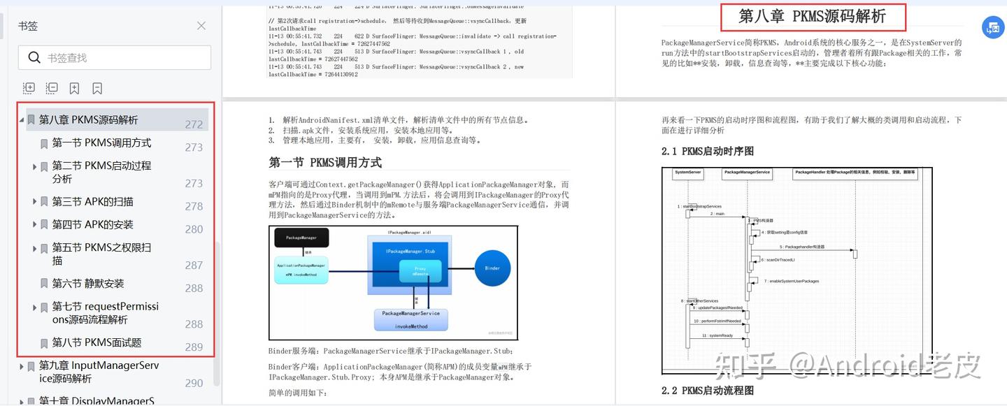Screen dimensions: 1007x406
Task: Click the expand-all bookmarks icon
Action: coord(29,88)
